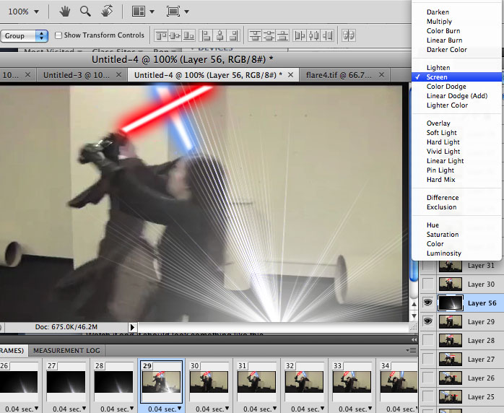The height and width of the screenshot is (413, 504).
Task: Click Align Bottom Edges icon
Action: 188,35
